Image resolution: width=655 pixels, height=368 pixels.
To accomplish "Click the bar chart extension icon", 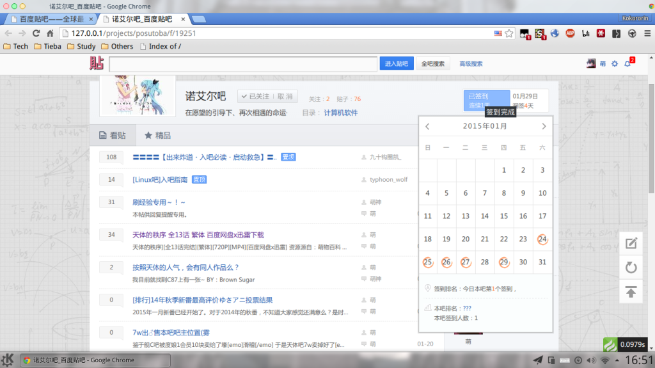I will [x=586, y=33].
